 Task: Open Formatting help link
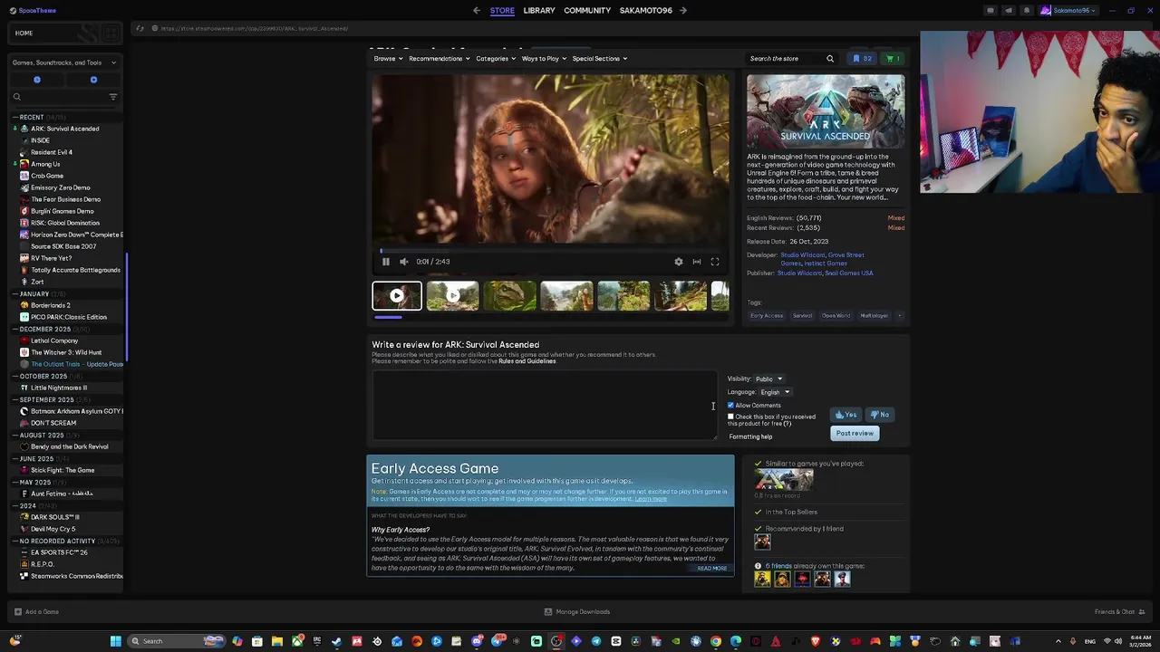(x=750, y=437)
